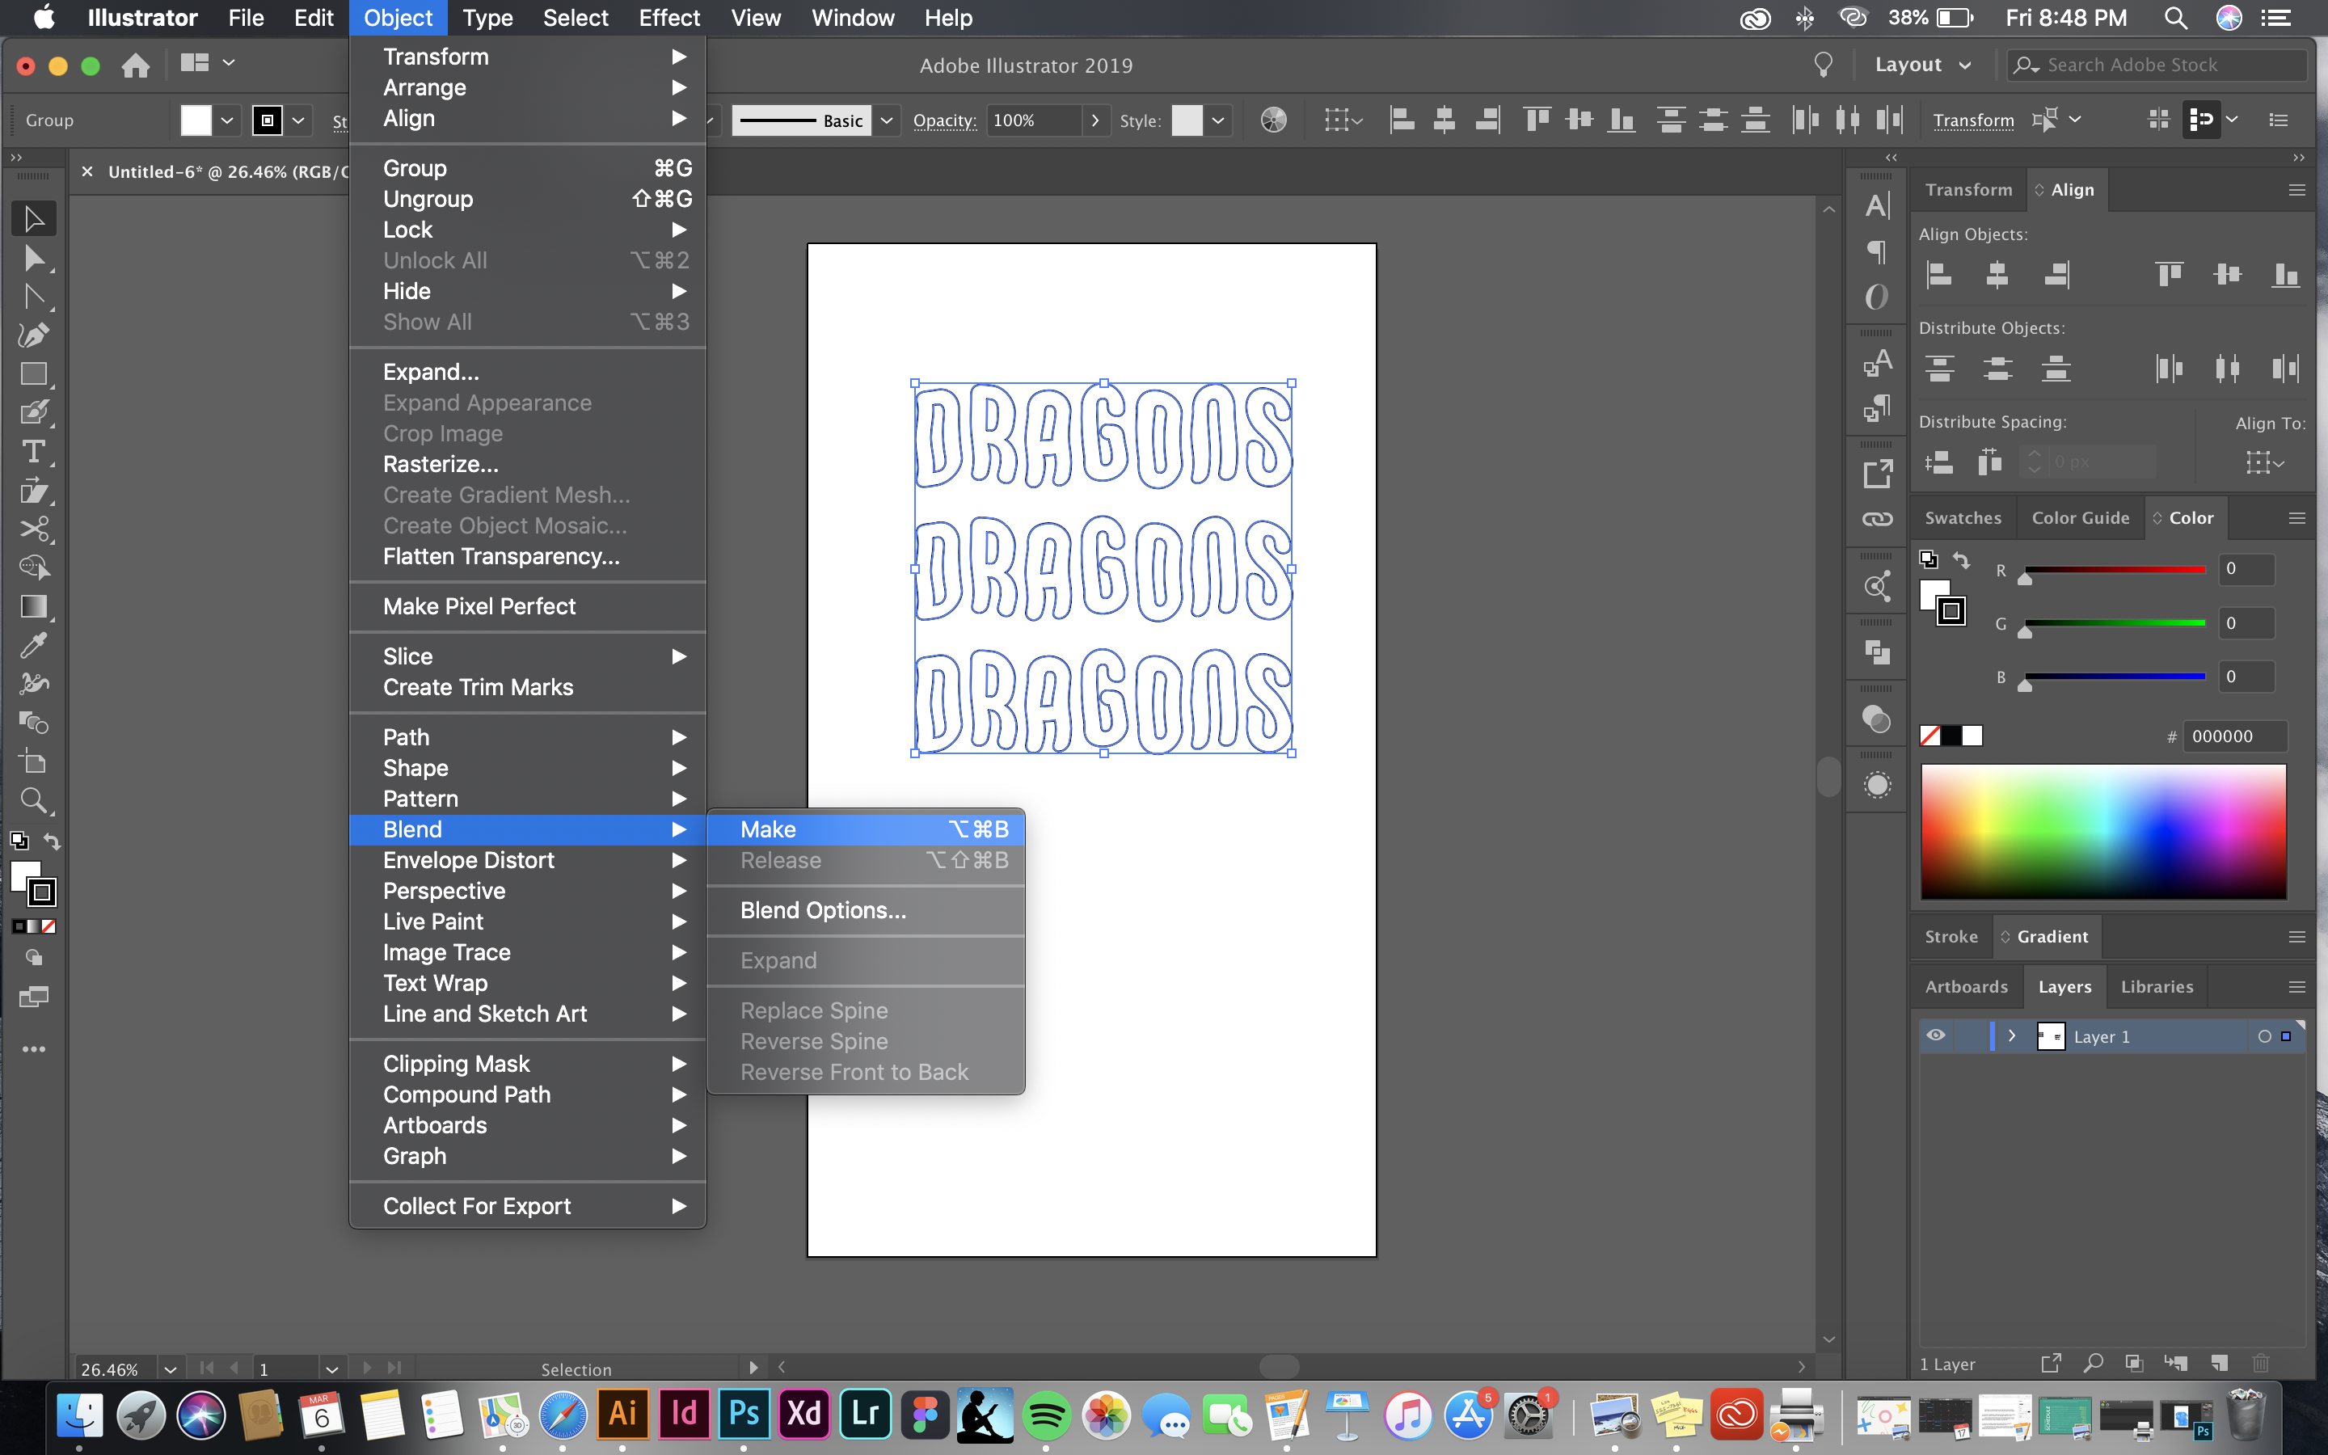
Task: Open the Effect menu
Action: (x=668, y=17)
